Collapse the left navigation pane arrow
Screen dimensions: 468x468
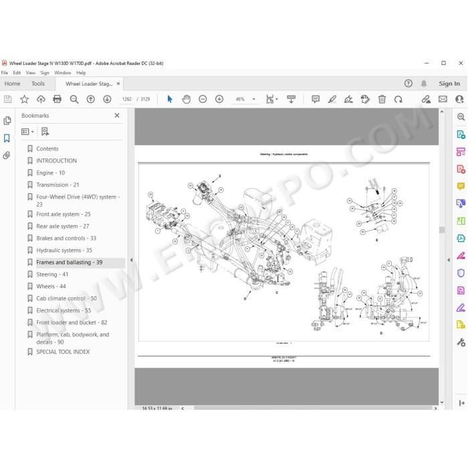(131, 260)
